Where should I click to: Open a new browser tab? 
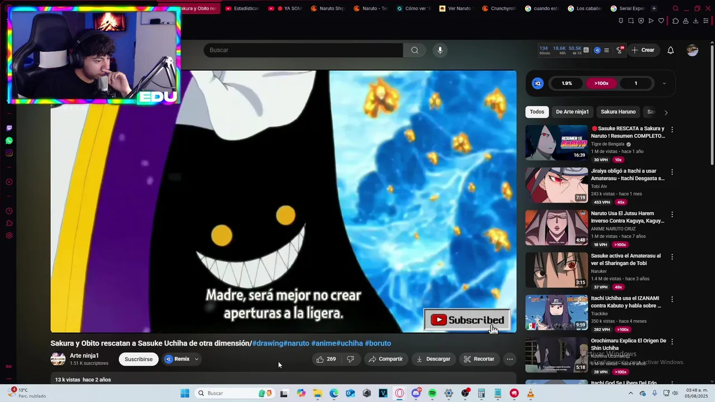(x=654, y=8)
